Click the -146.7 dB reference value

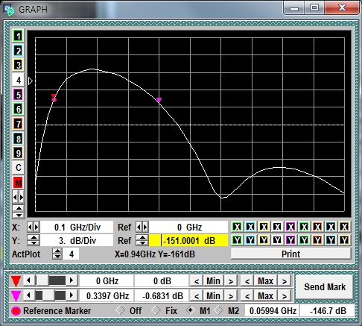328,311
